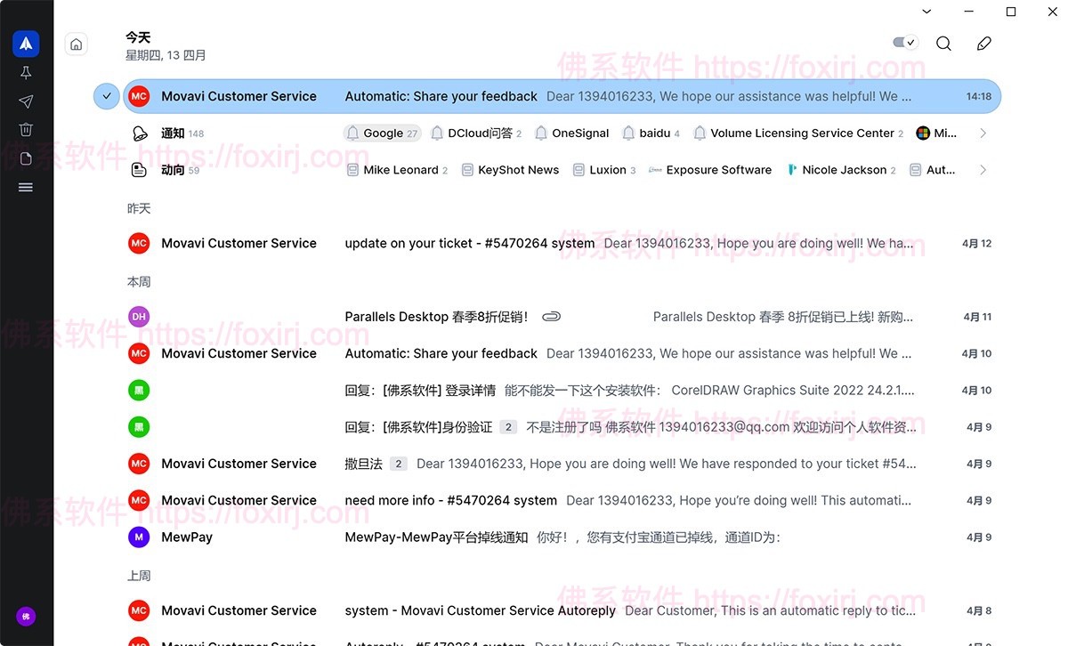Open the trash icon in the sidebar

click(x=25, y=129)
